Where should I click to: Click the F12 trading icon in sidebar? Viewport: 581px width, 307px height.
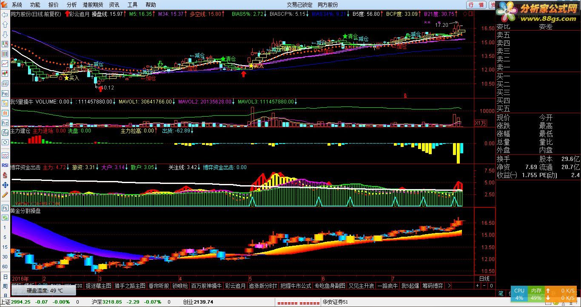click(5, 123)
